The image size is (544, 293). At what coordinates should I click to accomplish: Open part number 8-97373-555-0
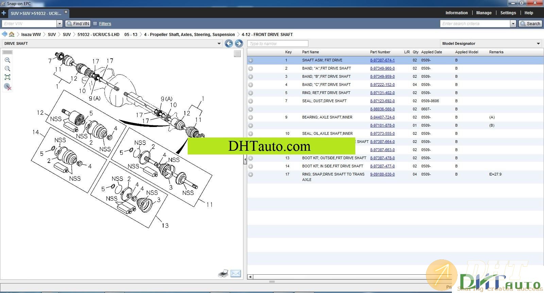pos(382,133)
